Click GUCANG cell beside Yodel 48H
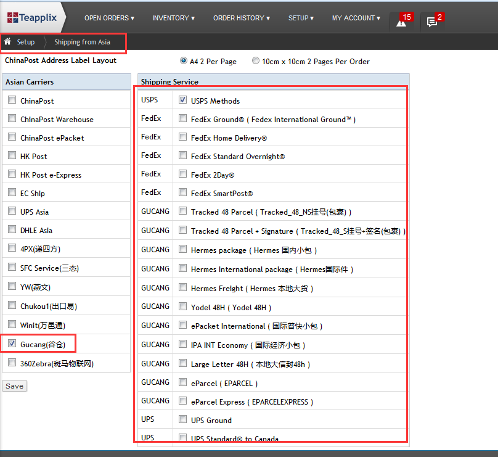Screen dimensions: 498x457 tap(155, 307)
